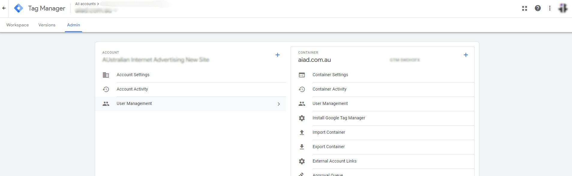Open Container Activity
The height and width of the screenshot is (176, 572).
382,89
